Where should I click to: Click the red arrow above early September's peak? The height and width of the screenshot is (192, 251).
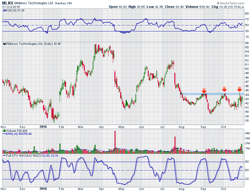pos(204,90)
